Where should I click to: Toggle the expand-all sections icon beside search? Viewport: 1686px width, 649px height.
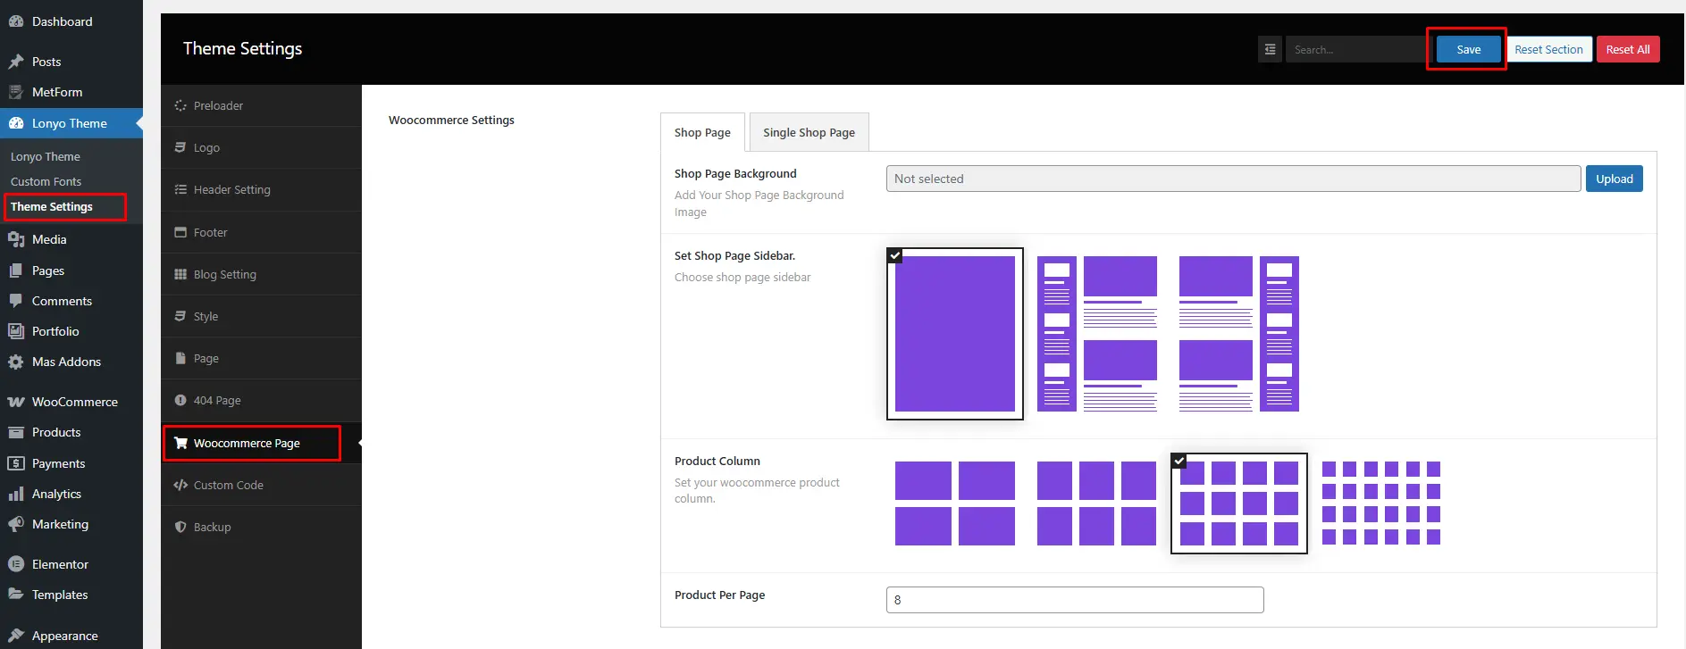1270,49
